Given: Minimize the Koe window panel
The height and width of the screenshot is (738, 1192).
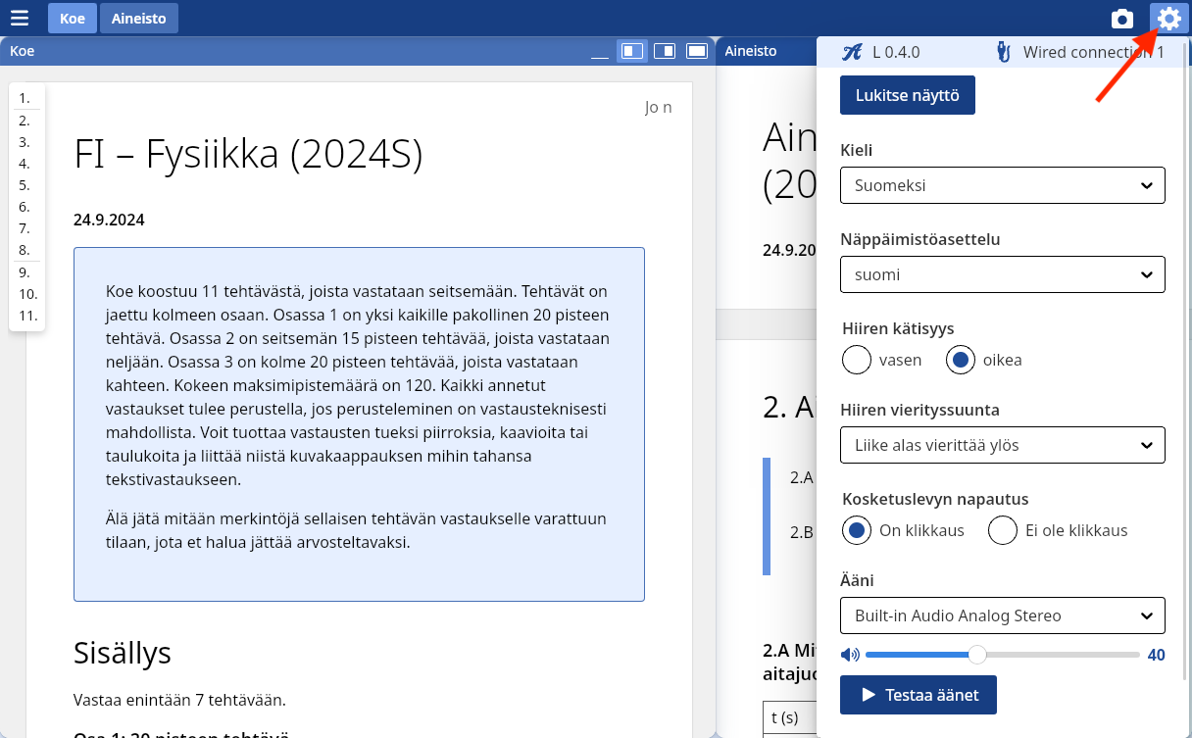Looking at the screenshot, I should tap(600, 51).
